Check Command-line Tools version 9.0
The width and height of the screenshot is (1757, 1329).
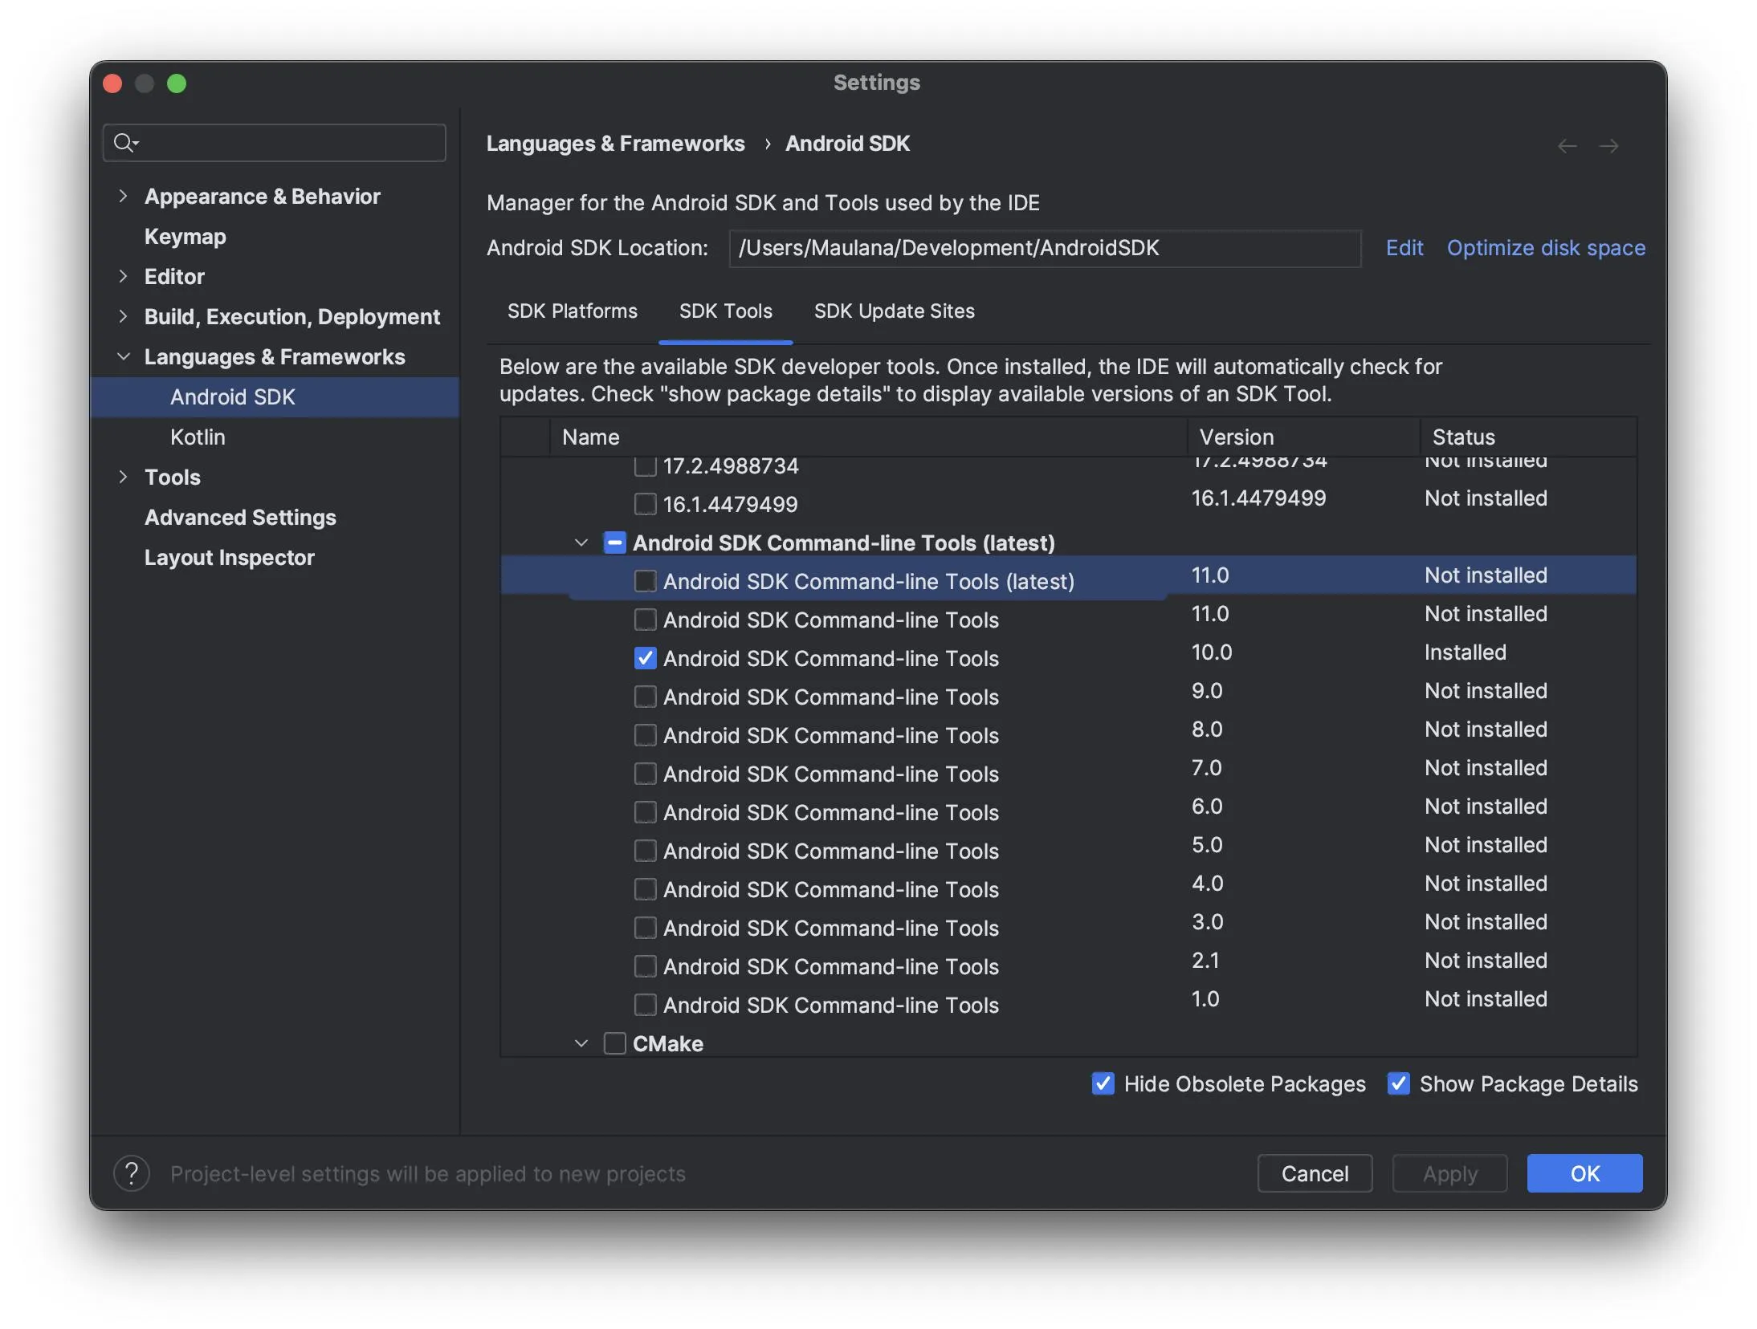tap(645, 697)
